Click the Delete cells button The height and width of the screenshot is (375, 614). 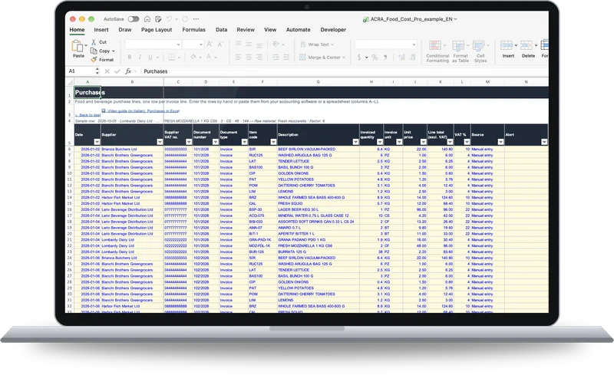coord(528,49)
